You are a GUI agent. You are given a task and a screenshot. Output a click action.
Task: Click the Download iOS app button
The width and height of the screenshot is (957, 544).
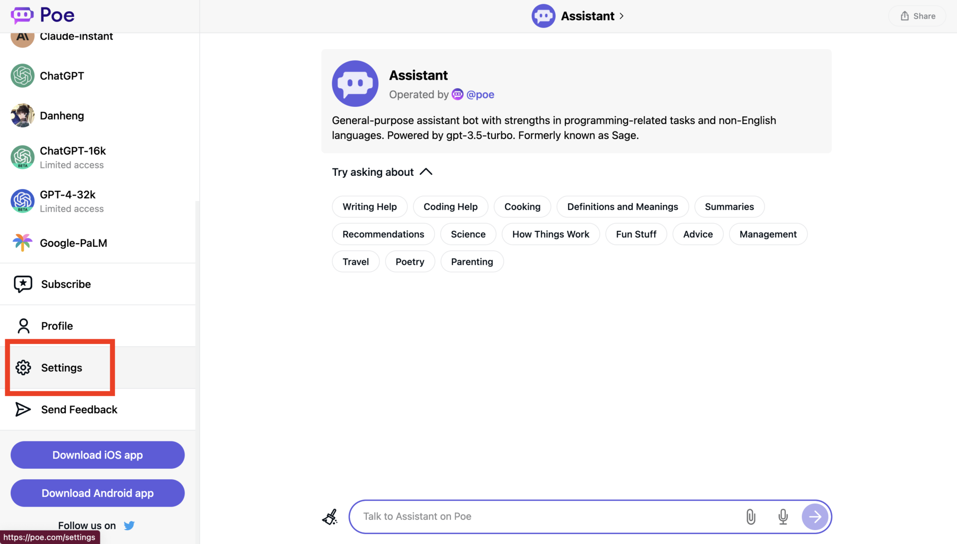[x=97, y=455]
